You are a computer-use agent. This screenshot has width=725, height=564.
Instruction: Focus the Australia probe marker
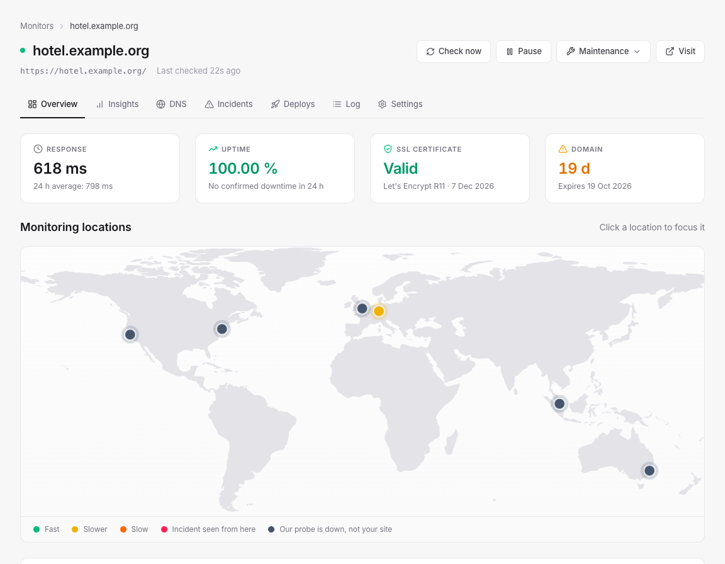tap(649, 471)
